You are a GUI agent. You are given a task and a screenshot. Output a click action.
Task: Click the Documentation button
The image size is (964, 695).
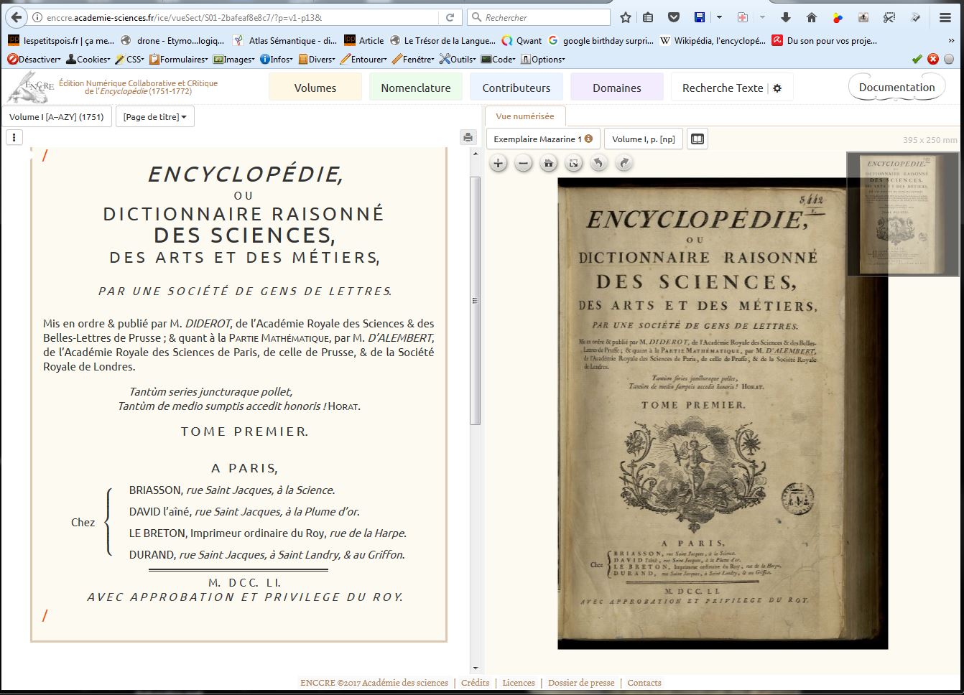click(896, 88)
